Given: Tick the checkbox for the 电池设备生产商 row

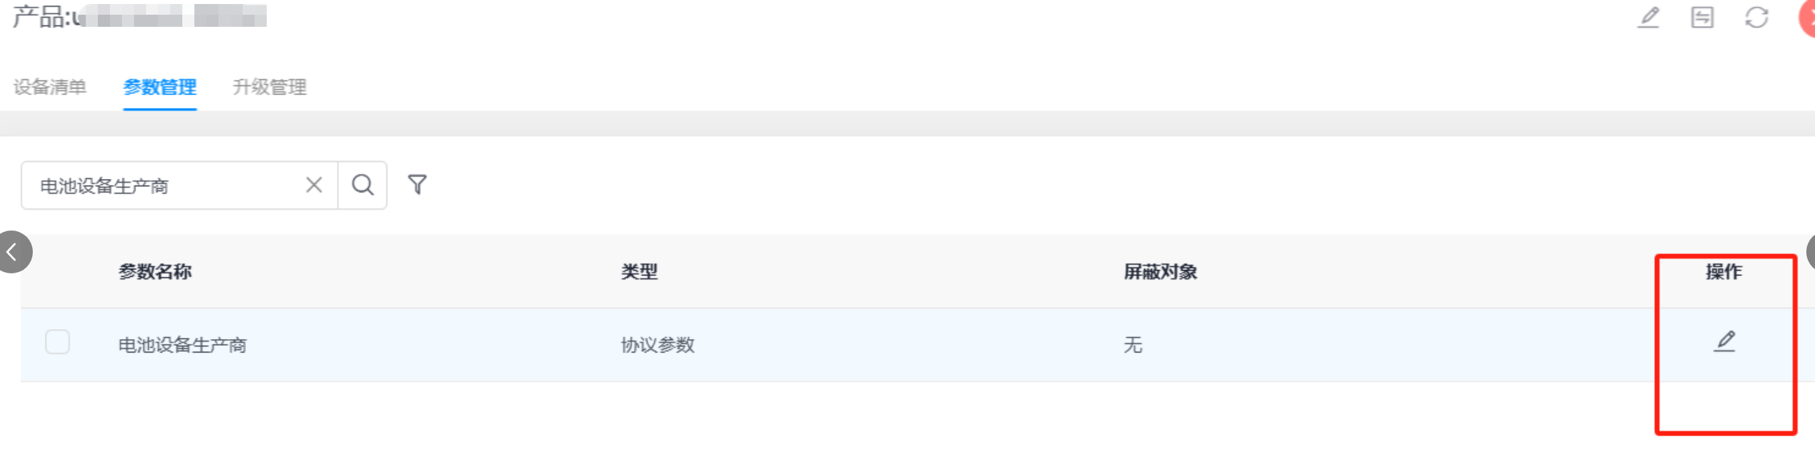Looking at the screenshot, I should [57, 342].
